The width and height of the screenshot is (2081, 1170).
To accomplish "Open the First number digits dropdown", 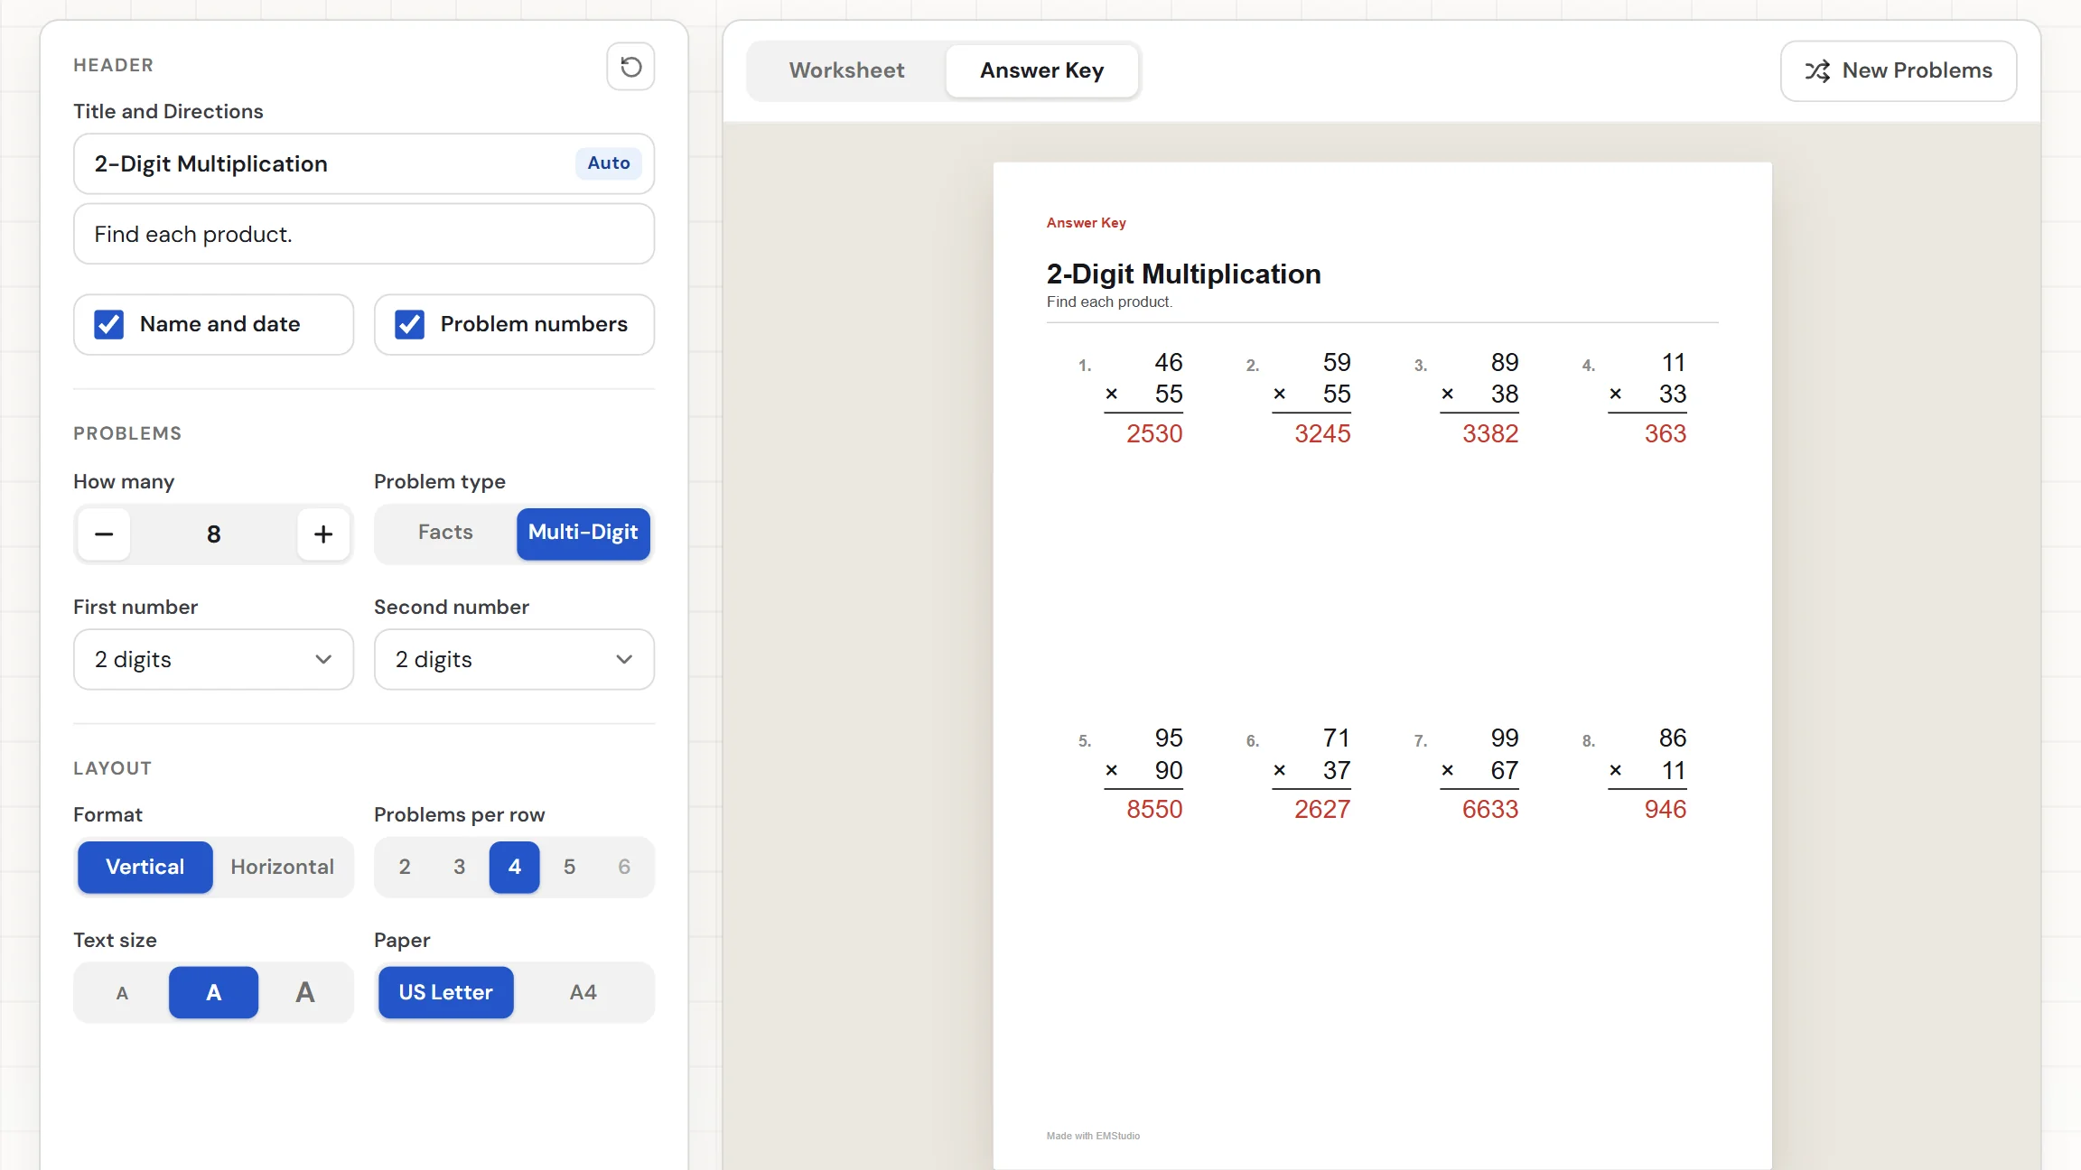I will (214, 660).
